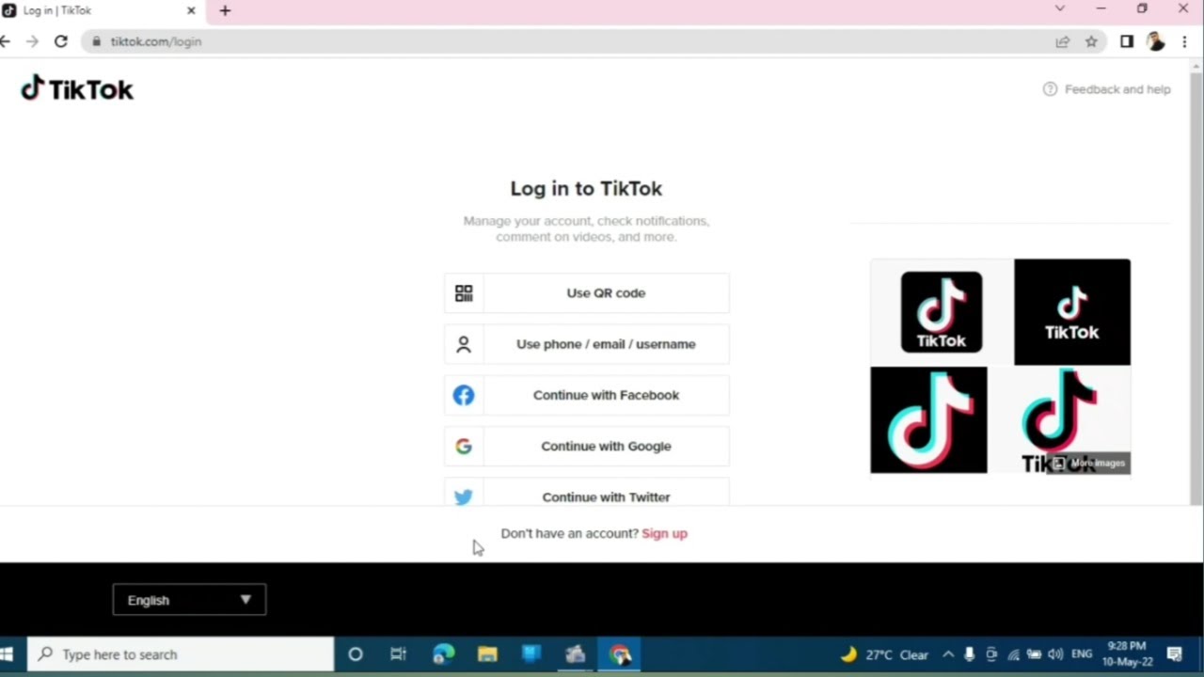This screenshot has height=677, width=1204.
Task: Open File Explorer from taskbar
Action: pos(487,654)
